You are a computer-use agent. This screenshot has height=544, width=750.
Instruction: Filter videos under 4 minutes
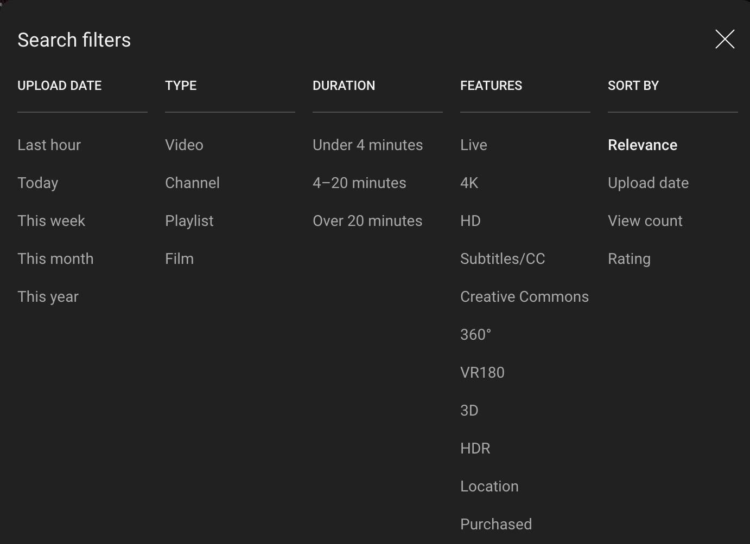[367, 145]
